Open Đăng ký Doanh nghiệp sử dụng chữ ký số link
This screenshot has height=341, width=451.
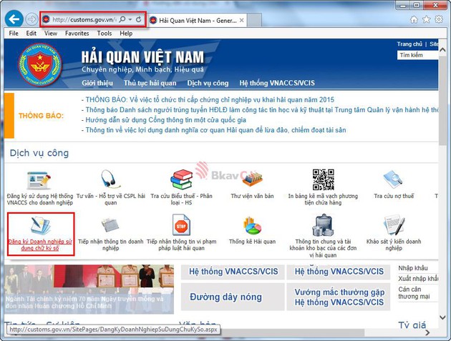[x=40, y=244]
